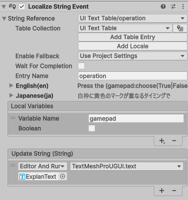Viewport: 188px width, 200px height.
Task: Add a new Update String event listener
Action: click(x=162, y=191)
